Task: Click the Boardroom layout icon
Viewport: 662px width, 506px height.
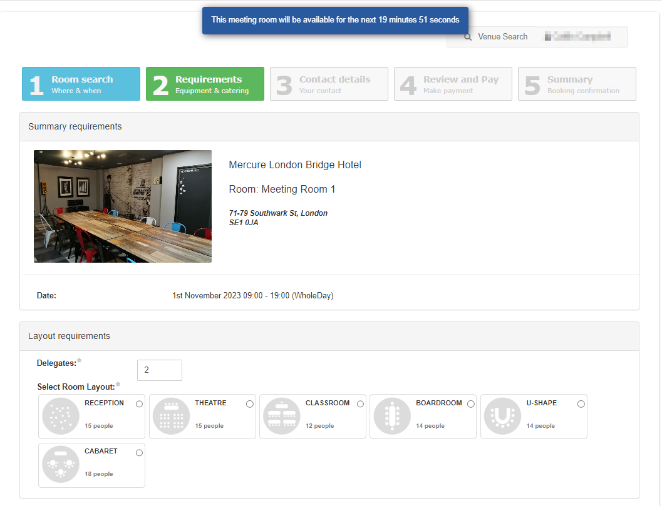Action: click(392, 416)
